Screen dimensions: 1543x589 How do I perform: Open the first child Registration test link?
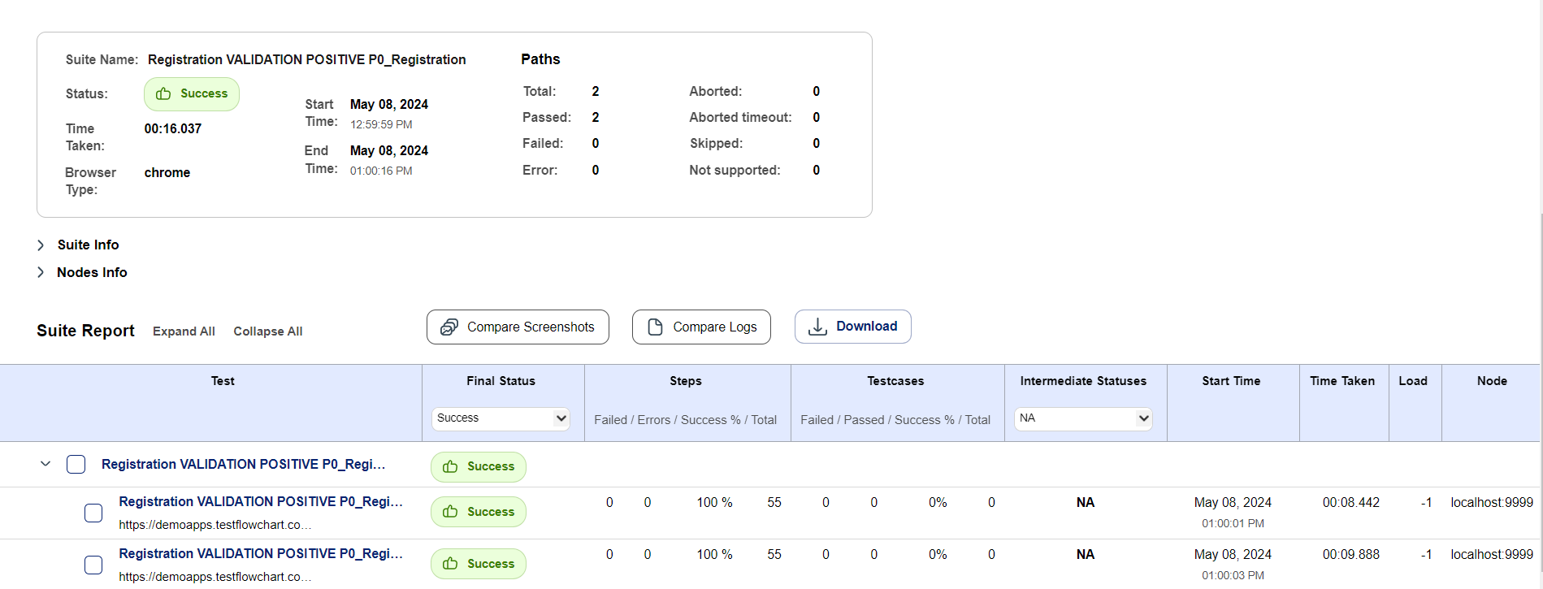tap(260, 502)
